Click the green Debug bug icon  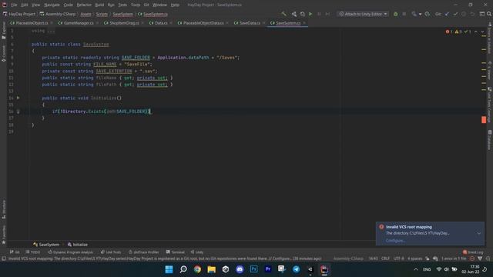[395, 14]
